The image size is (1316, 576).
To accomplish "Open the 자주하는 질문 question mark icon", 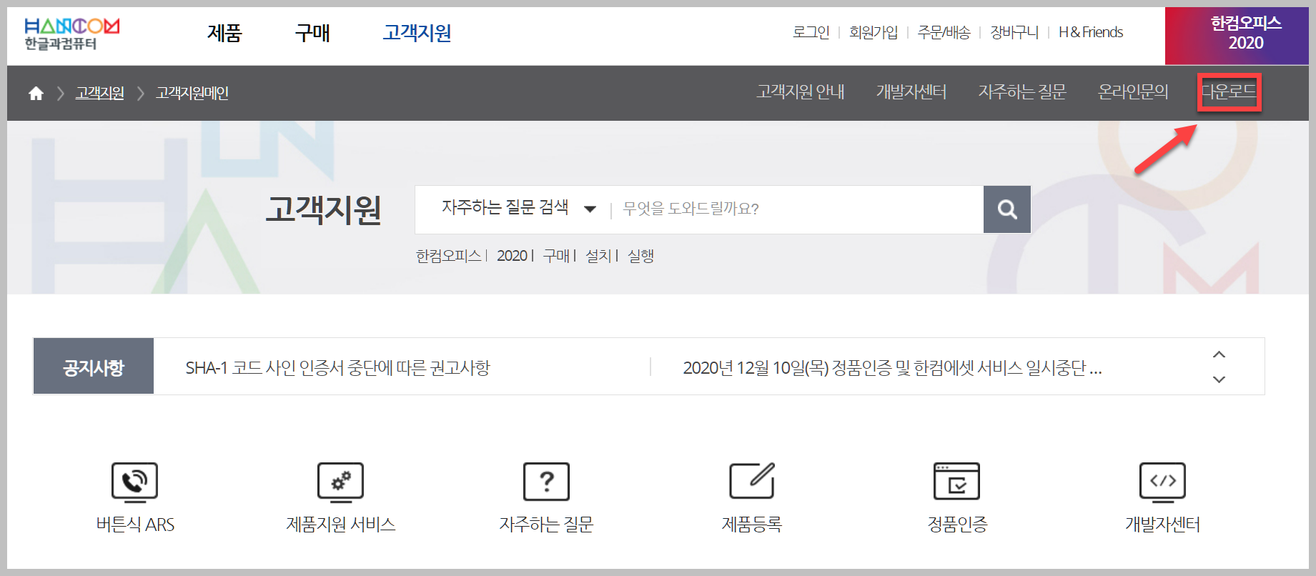I will [x=547, y=482].
